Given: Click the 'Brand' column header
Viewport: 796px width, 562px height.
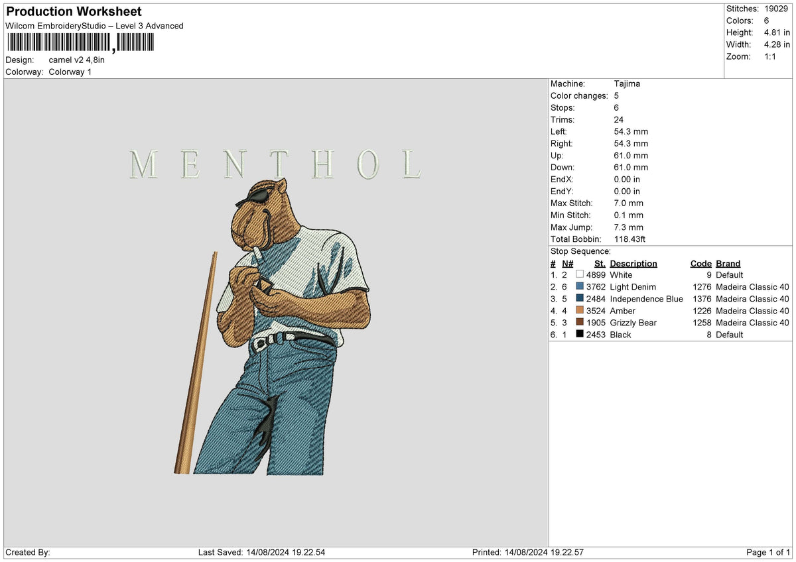Looking at the screenshot, I should [728, 263].
